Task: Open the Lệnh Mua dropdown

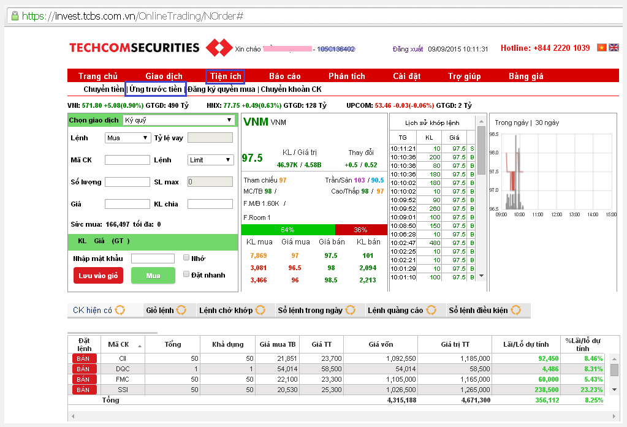Action: tap(128, 138)
